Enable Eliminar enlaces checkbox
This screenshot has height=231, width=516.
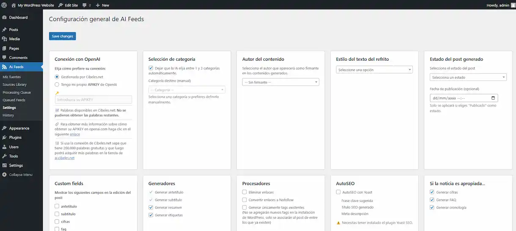click(x=244, y=192)
